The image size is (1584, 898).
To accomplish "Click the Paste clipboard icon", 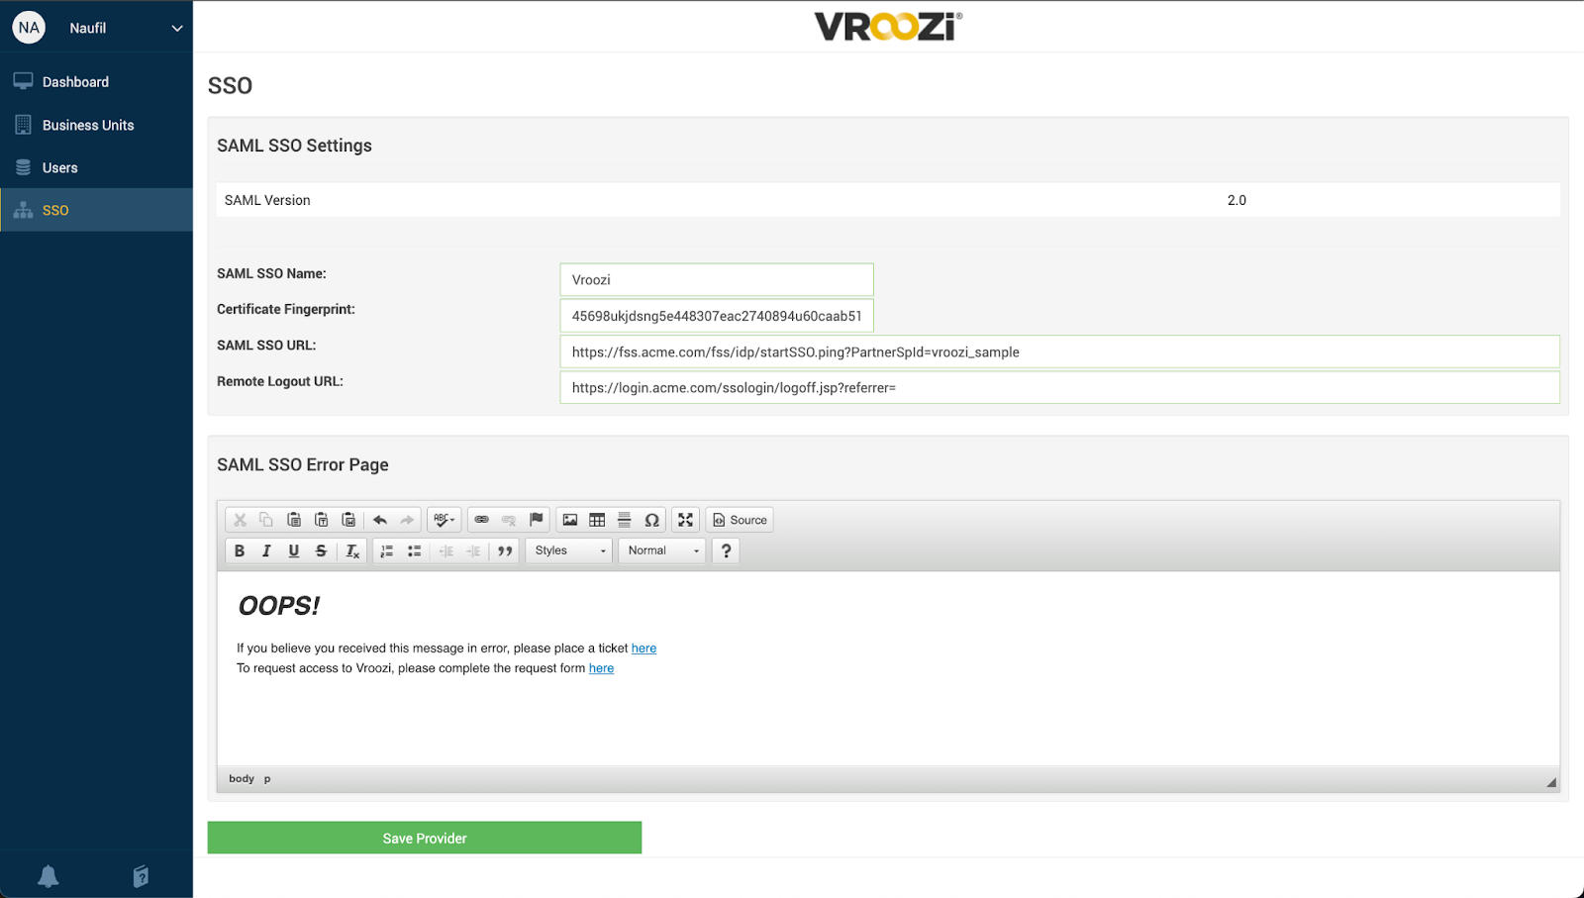I will pos(294,520).
